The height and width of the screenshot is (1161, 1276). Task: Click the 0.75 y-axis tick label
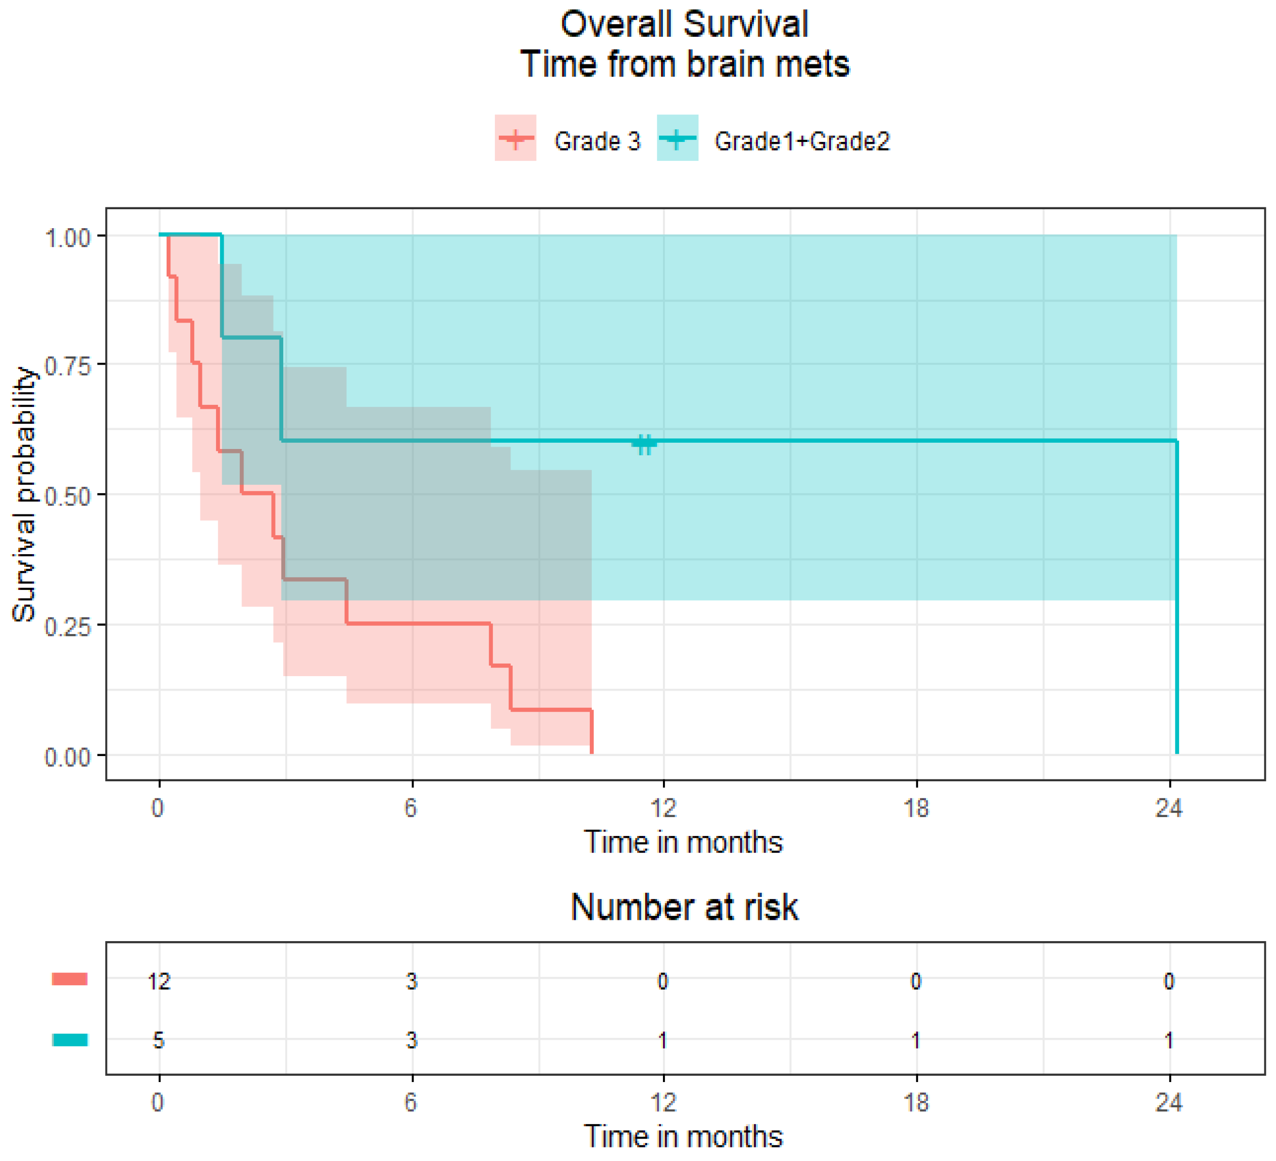(x=67, y=367)
